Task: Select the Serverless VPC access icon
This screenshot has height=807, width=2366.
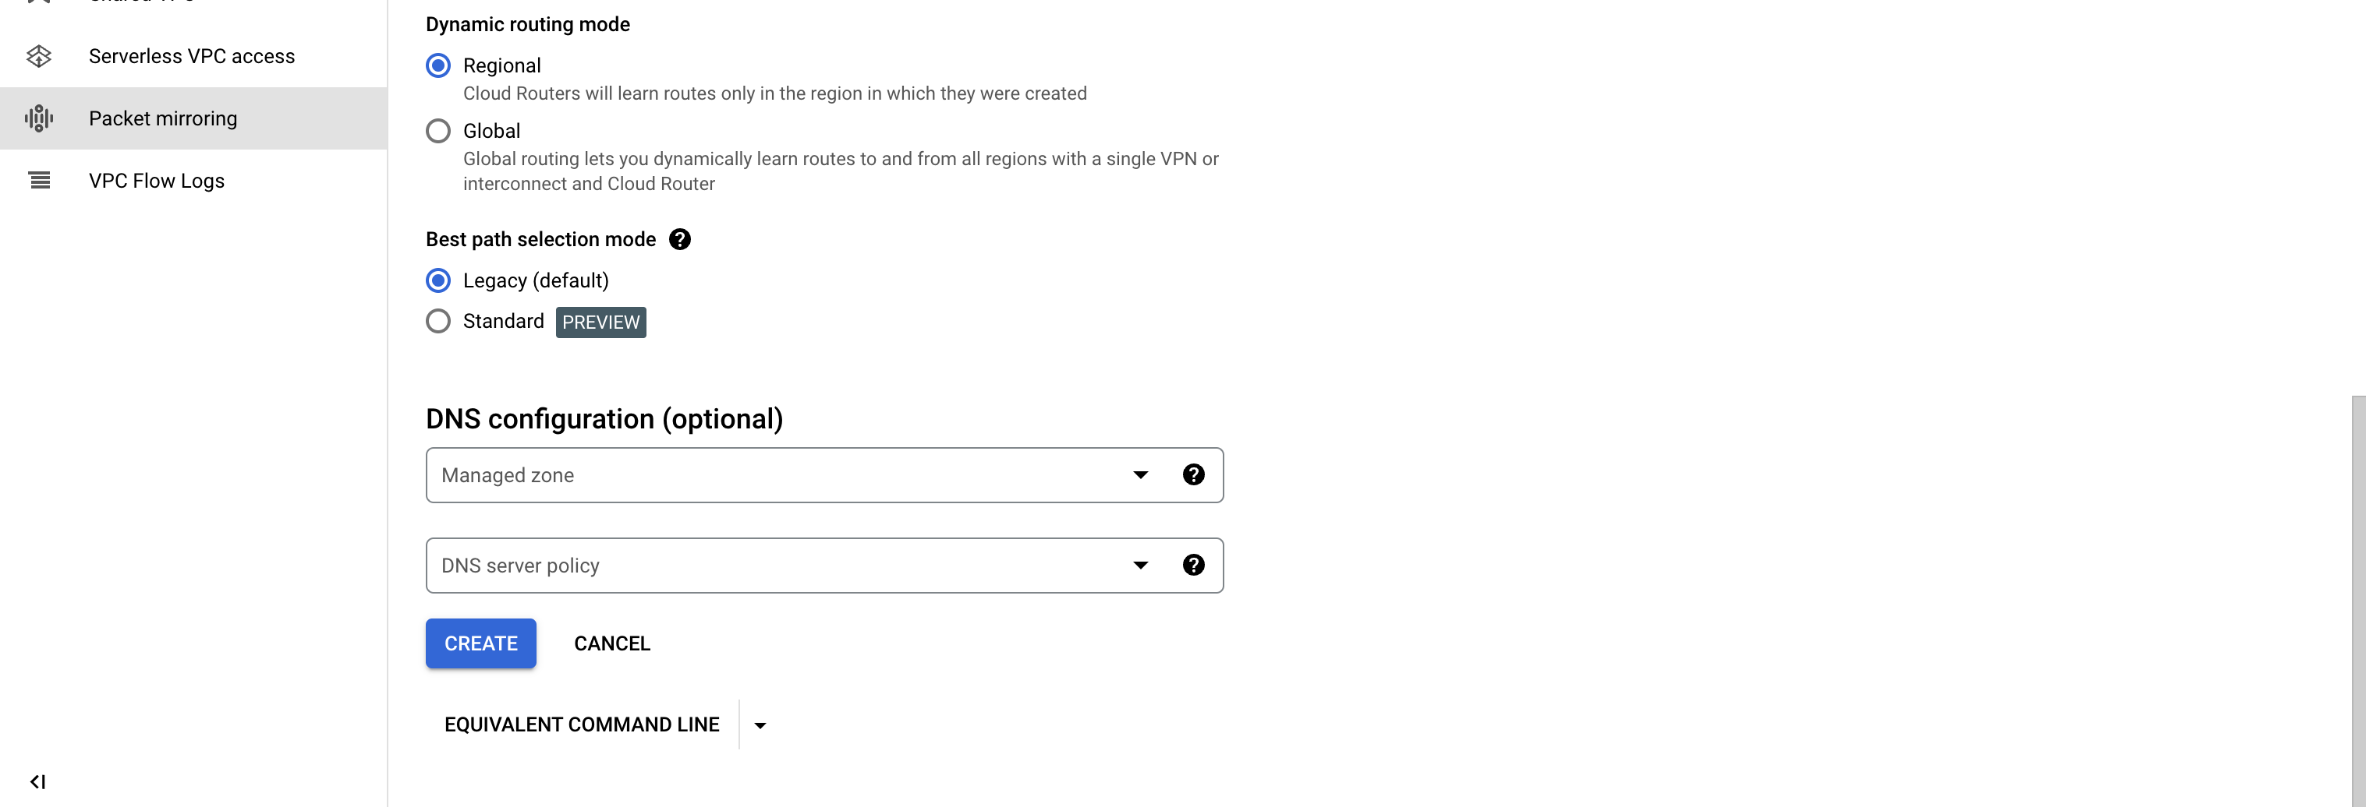Action: 38,56
